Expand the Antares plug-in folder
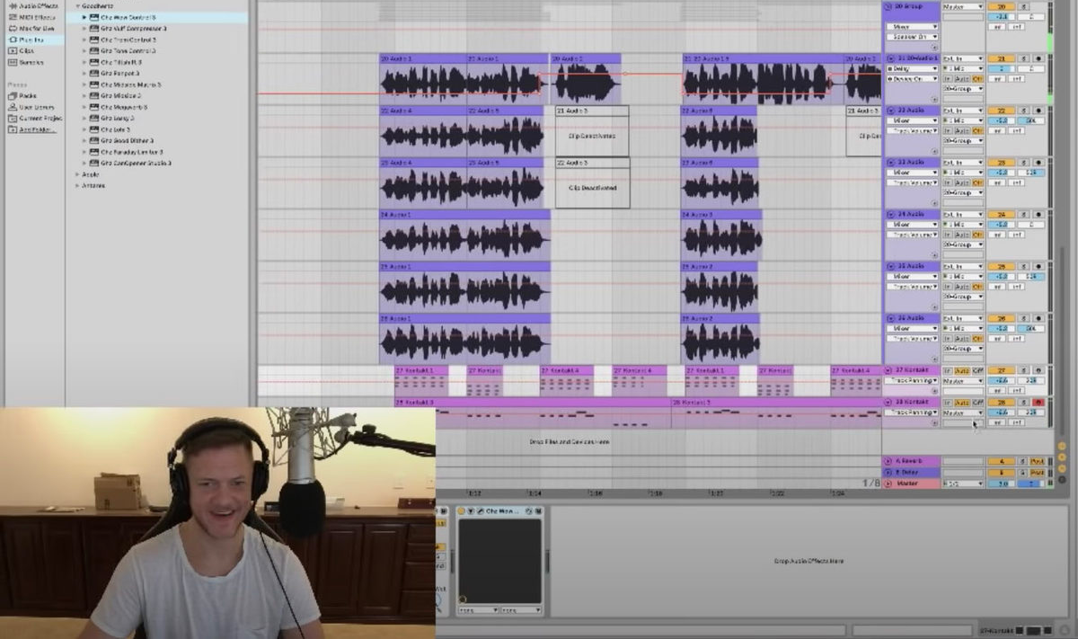This screenshot has height=639, width=1078. coord(76,185)
